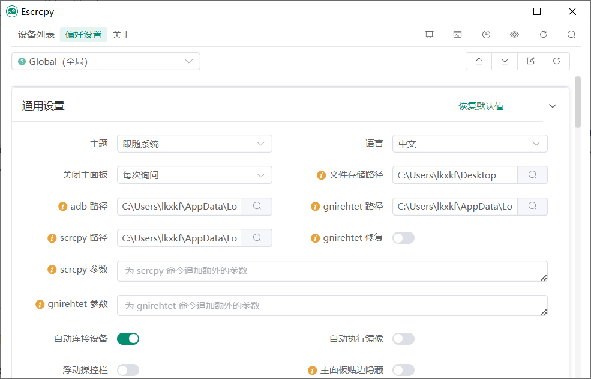Click the download arrow config button

pyautogui.click(x=505, y=61)
